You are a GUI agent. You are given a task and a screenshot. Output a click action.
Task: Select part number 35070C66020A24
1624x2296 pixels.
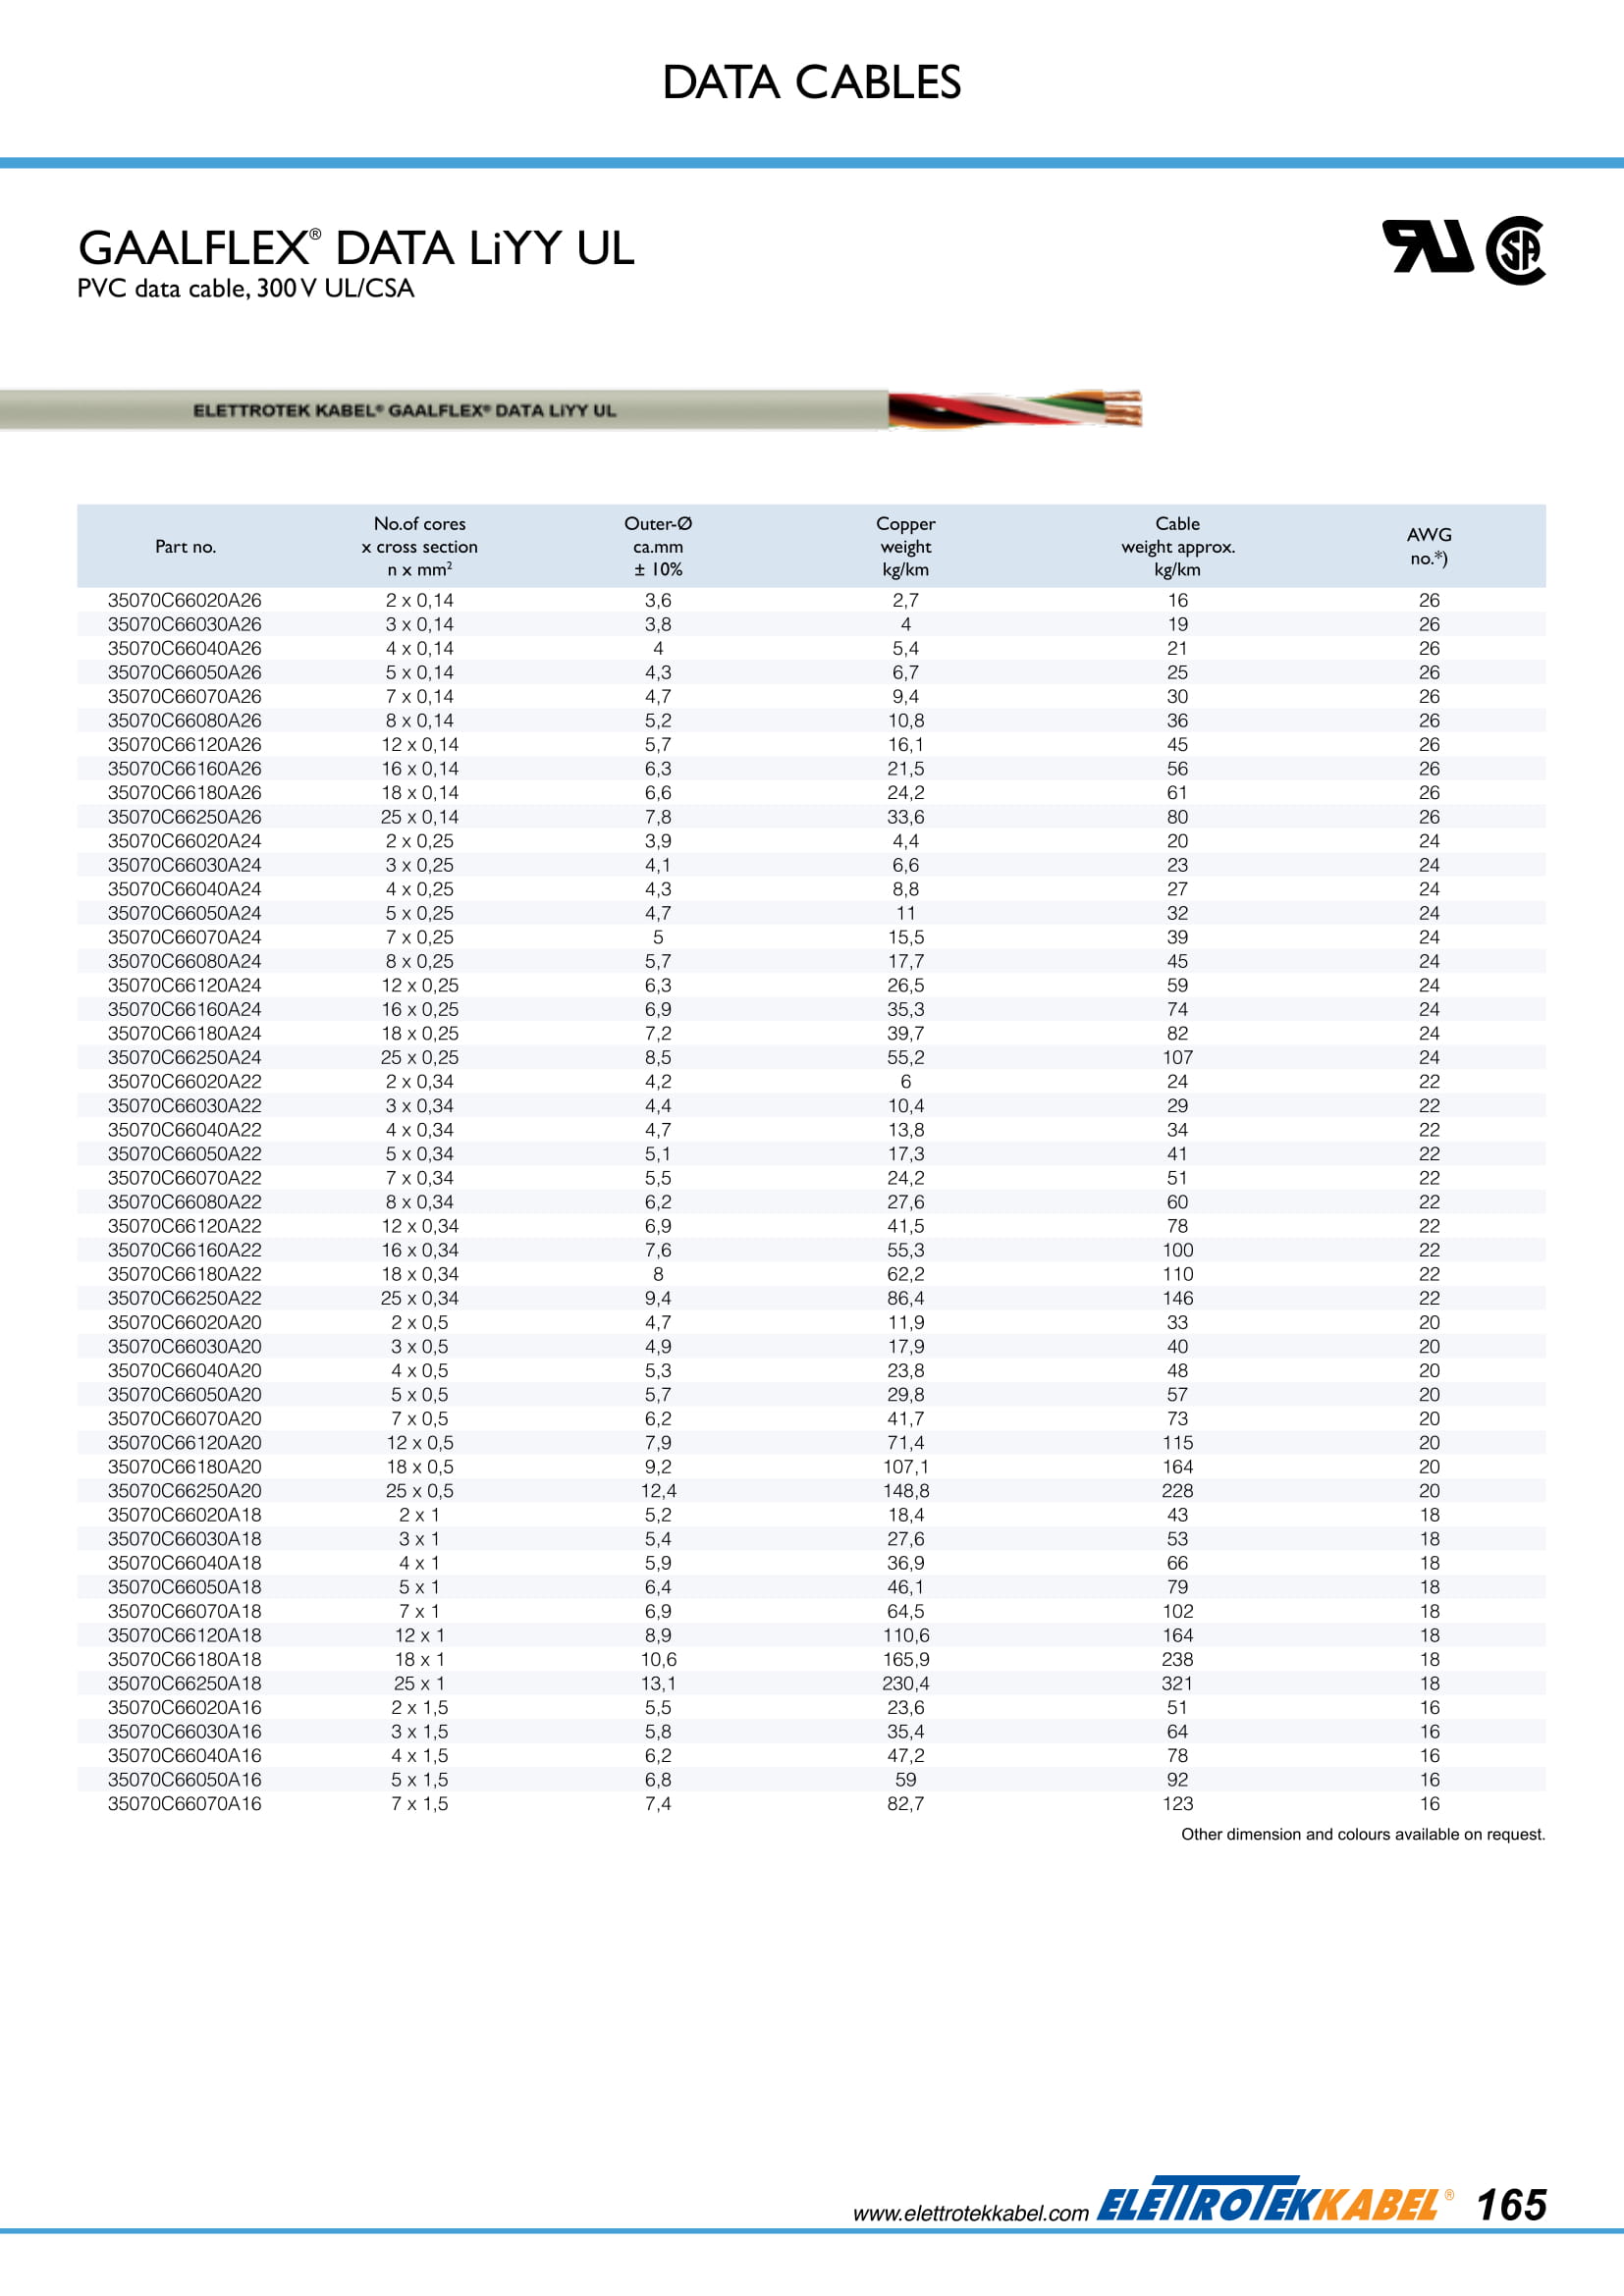coord(185,841)
